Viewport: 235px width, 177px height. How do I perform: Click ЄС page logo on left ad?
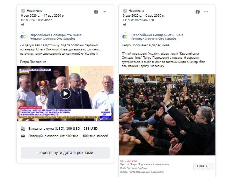(x=23, y=37)
